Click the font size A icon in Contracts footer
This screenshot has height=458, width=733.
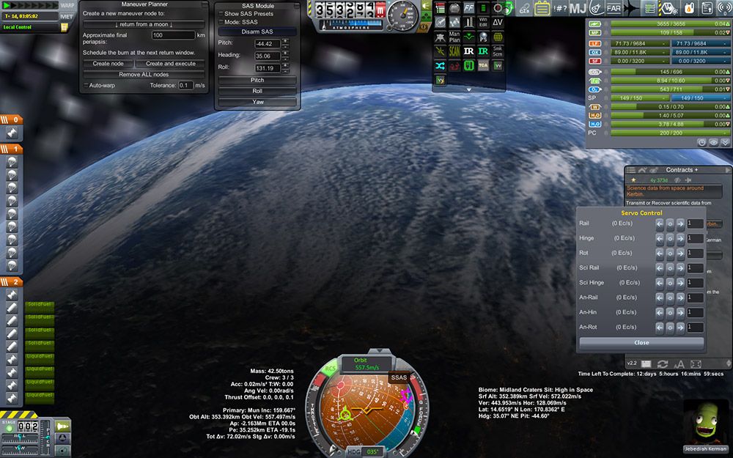(x=679, y=364)
